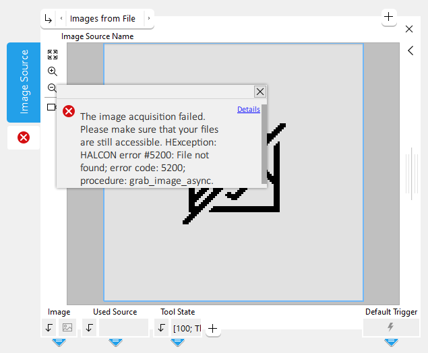The image size is (428, 353).
Task: Open the Details link in error message
Action: [248, 109]
